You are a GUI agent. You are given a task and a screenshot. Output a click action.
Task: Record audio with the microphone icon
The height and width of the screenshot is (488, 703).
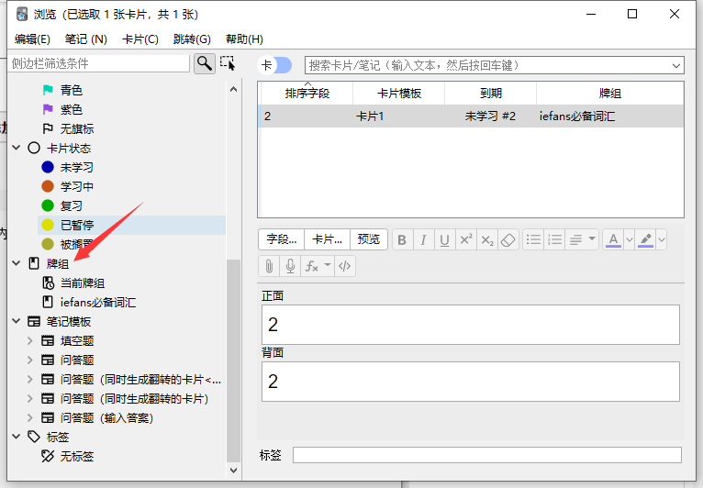(x=290, y=266)
